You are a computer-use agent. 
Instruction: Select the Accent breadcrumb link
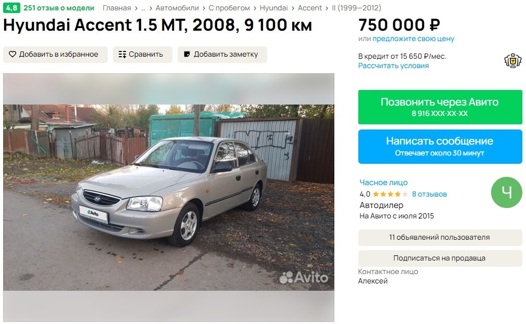[x=310, y=8]
